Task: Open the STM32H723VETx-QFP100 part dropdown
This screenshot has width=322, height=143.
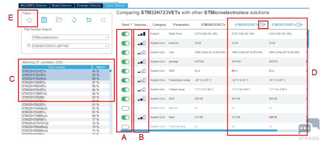Action: point(71,46)
